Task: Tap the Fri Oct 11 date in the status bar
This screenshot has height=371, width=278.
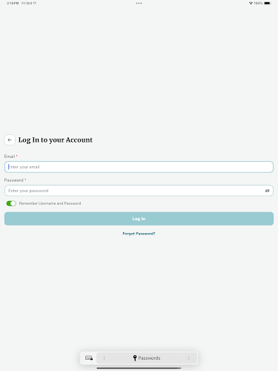Action: pyautogui.click(x=29, y=3)
